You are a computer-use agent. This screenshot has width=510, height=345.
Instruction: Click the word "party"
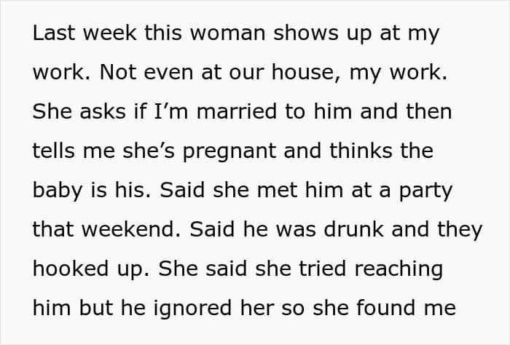[x=426, y=191]
